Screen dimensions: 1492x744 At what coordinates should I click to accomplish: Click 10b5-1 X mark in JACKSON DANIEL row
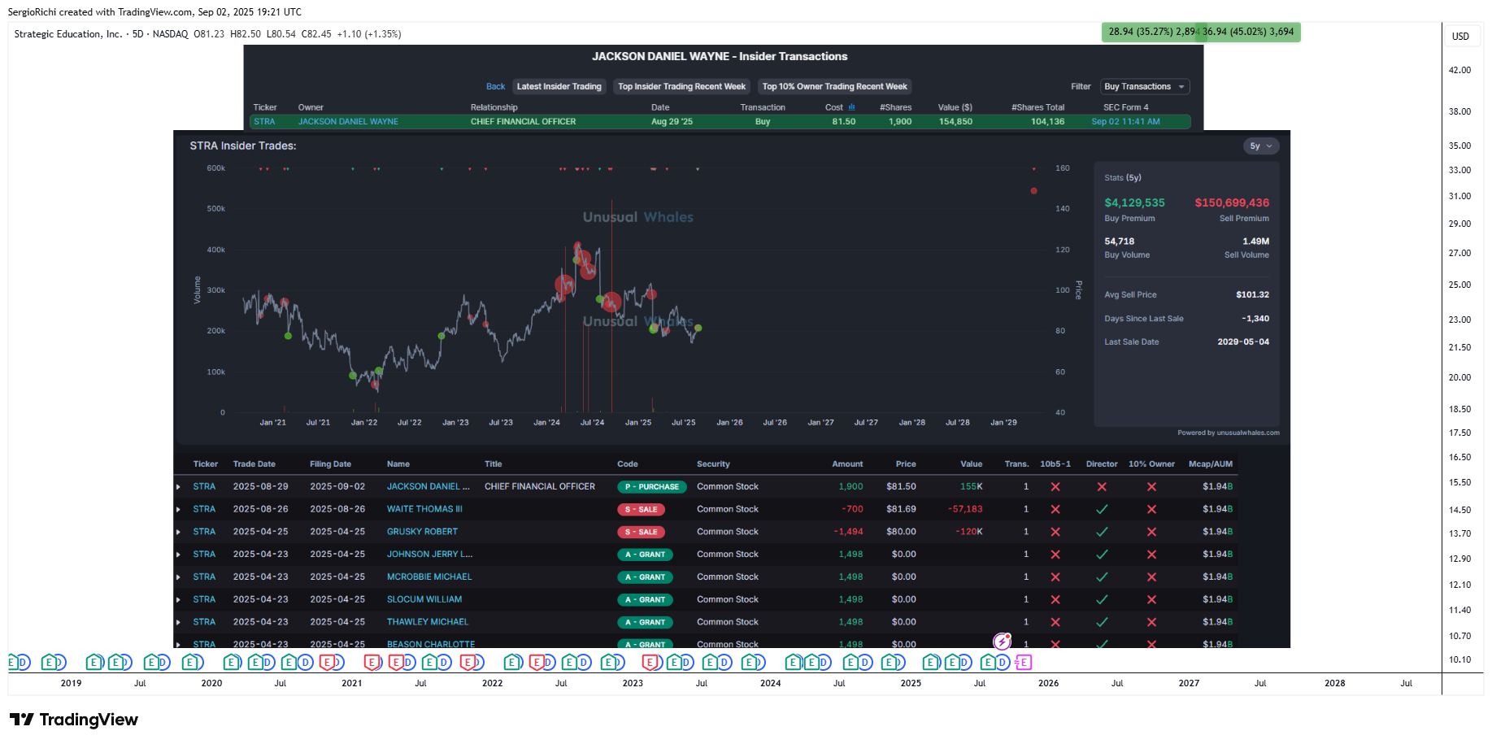coord(1055,487)
